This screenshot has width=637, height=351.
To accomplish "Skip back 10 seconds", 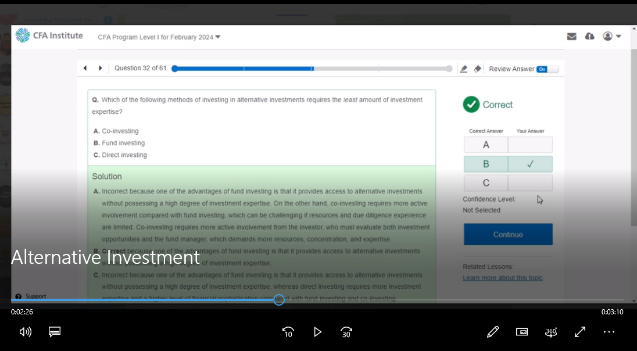I will [288, 332].
